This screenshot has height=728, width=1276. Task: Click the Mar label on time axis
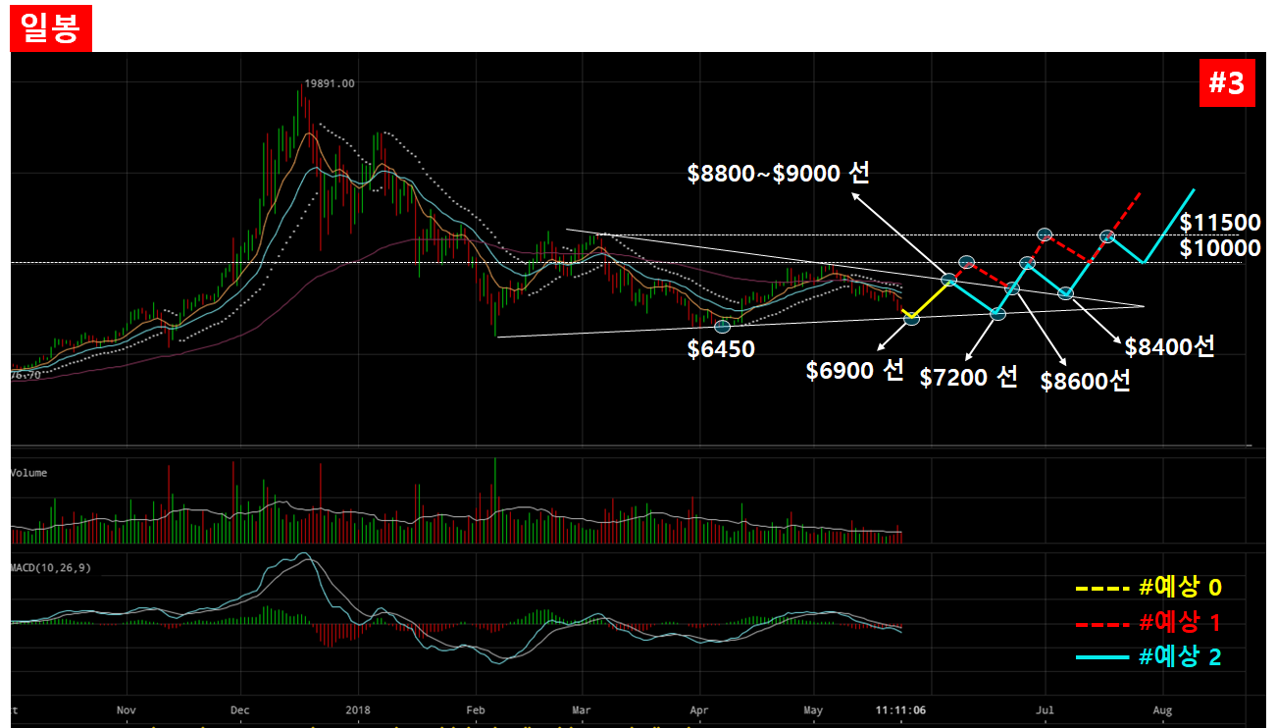click(582, 708)
